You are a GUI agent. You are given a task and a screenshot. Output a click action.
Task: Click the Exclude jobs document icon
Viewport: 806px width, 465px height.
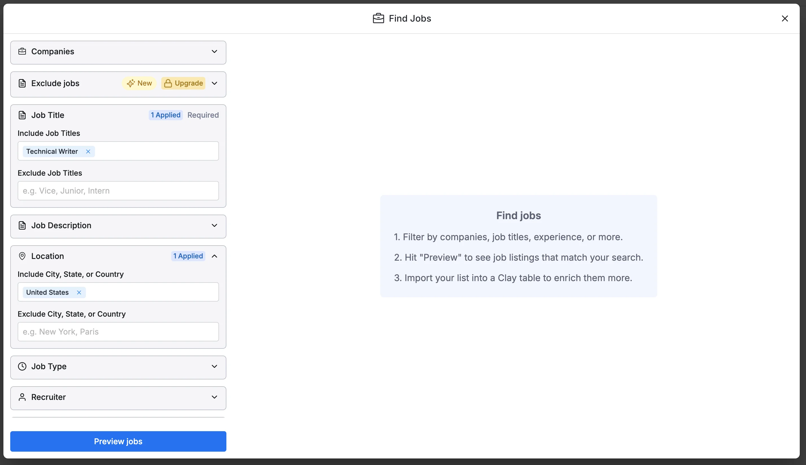(22, 83)
